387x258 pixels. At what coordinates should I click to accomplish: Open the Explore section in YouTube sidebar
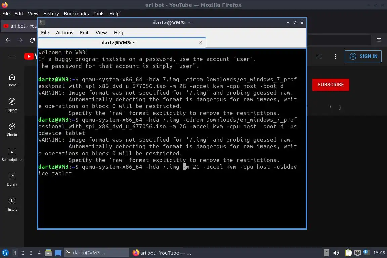click(x=12, y=105)
